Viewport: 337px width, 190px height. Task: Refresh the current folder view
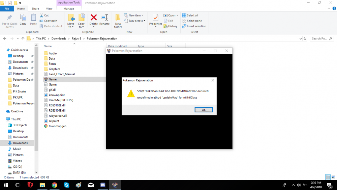coord(305,39)
